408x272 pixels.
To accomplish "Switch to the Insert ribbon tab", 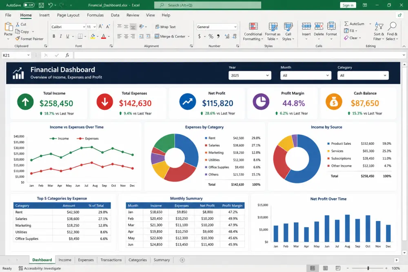I will click(44, 15).
